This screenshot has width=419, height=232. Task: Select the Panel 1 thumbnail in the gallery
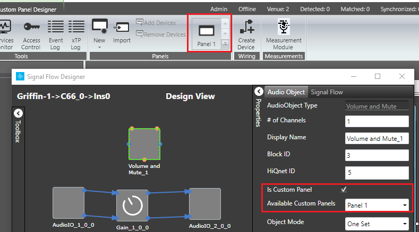(x=206, y=34)
